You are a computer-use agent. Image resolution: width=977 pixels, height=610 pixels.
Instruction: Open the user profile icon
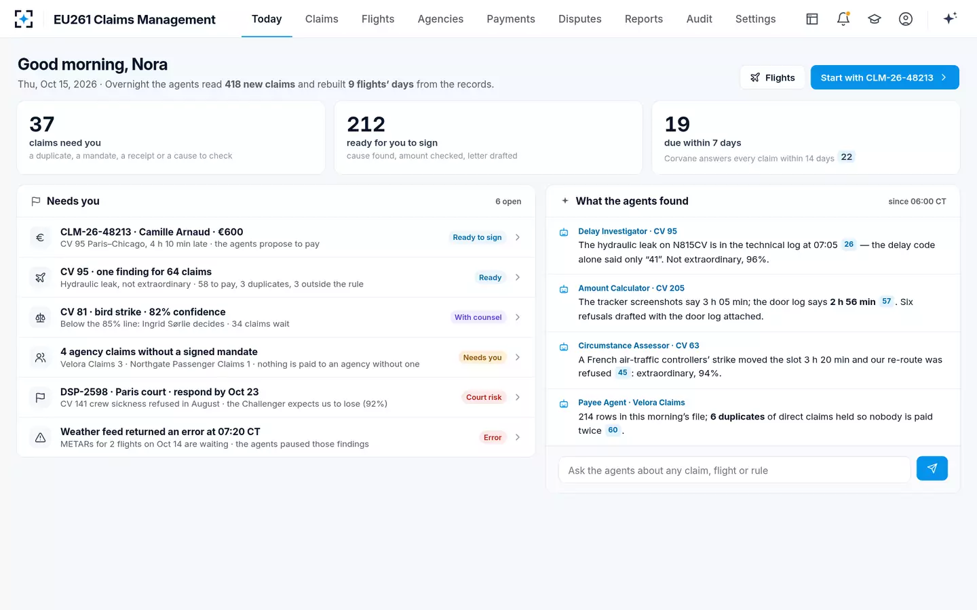[x=906, y=19]
